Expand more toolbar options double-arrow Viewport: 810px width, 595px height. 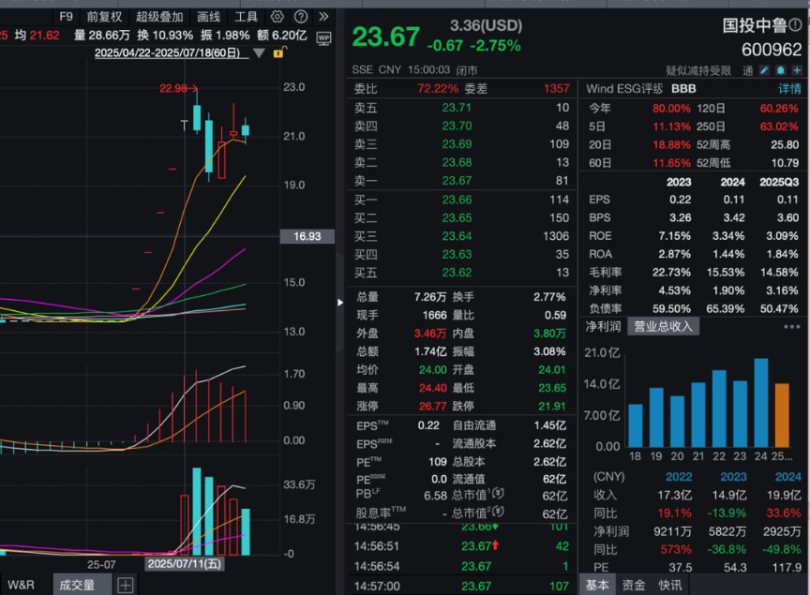[x=323, y=17]
